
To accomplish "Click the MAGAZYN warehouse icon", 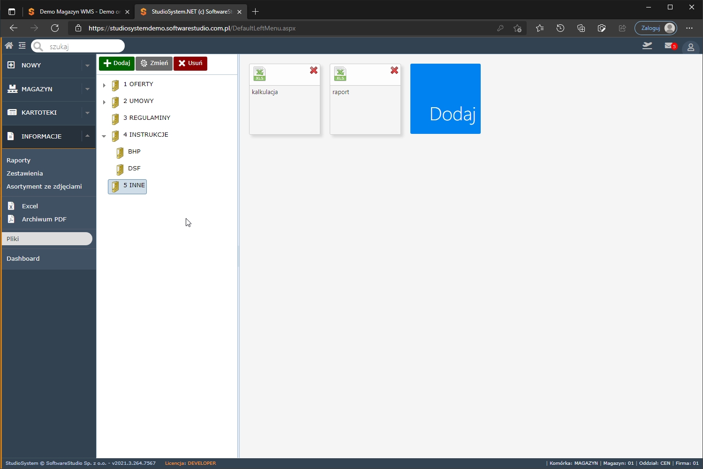I will click(x=12, y=89).
